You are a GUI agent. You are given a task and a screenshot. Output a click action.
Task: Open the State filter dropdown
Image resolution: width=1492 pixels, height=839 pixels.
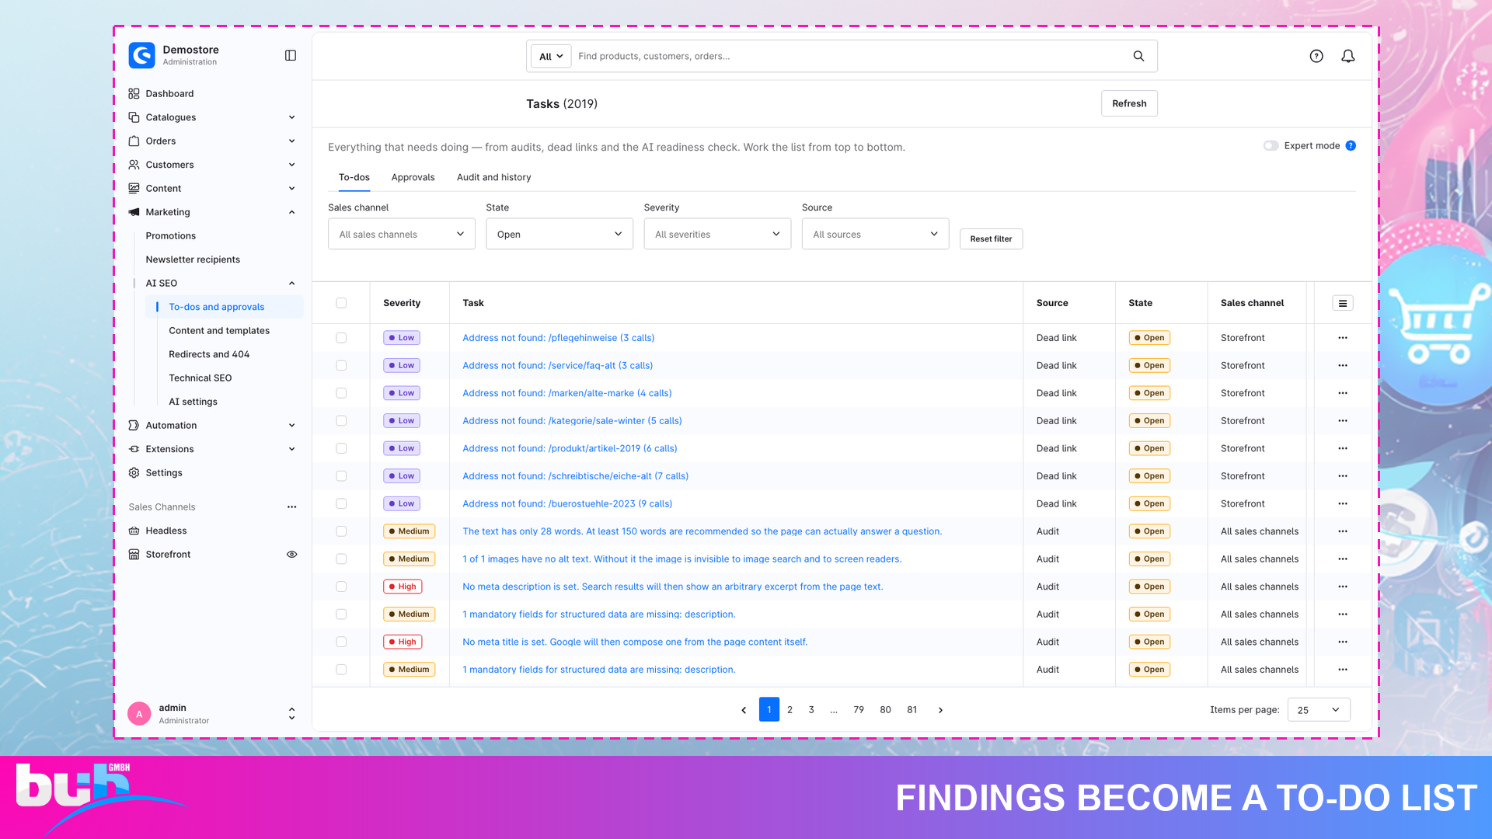click(559, 234)
